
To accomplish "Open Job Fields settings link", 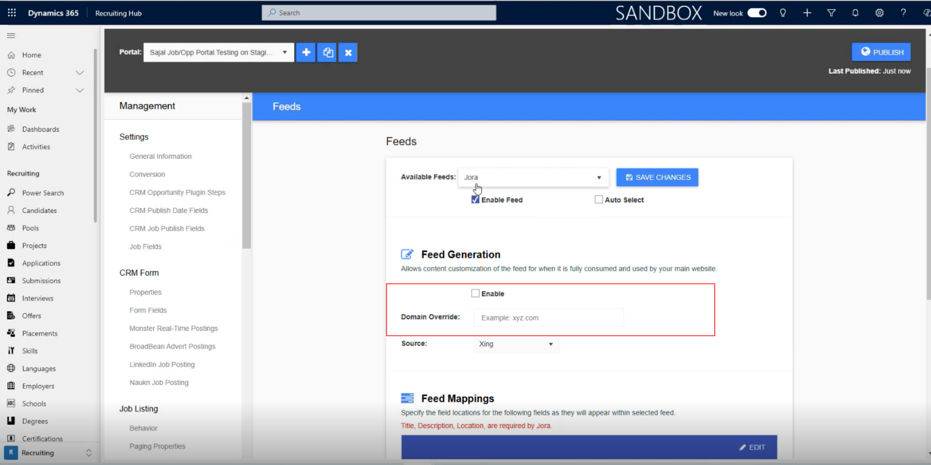I will (145, 247).
